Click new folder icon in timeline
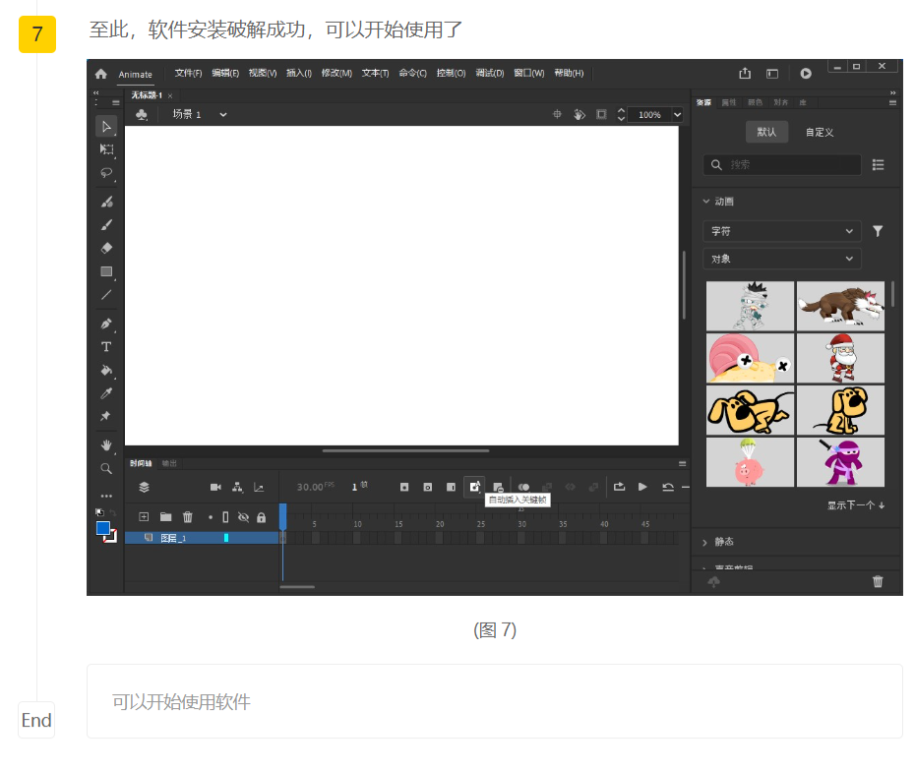The image size is (915, 769). [165, 517]
